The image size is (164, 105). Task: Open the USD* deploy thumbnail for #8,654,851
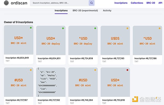coord(51,40)
